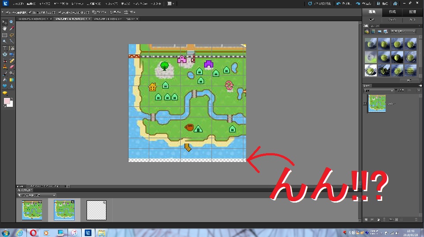
Task: Select the Hand tool
Action: coord(4,29)
